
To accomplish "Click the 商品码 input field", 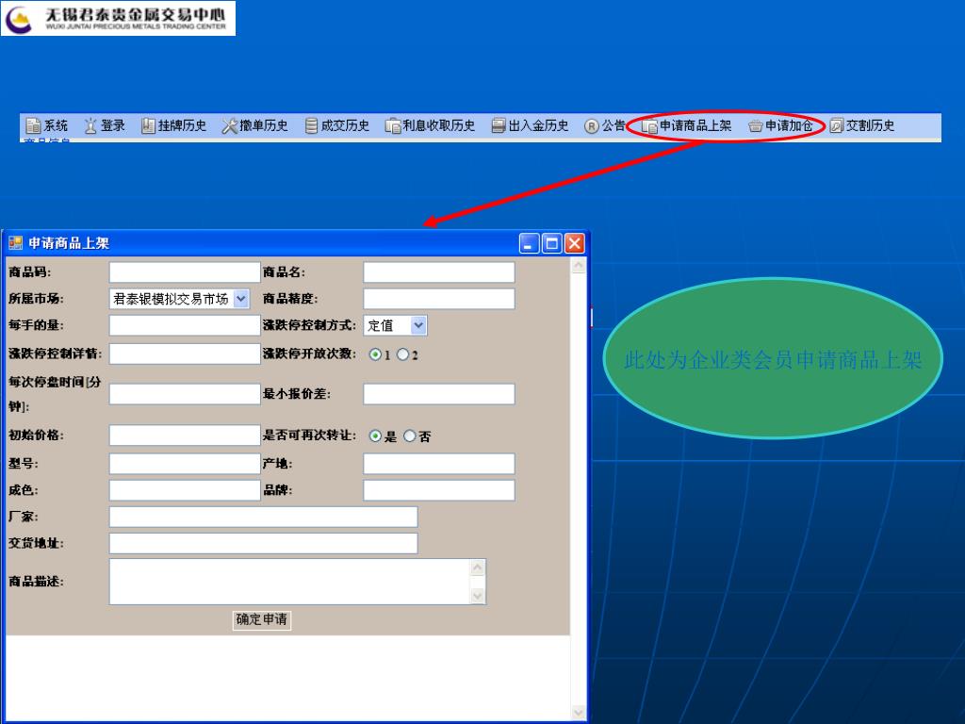I will pyautogui.click(x=185, y=272).
